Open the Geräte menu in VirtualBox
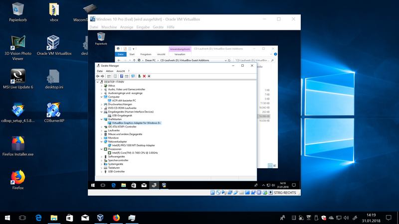This screenshot has height=224, width=399. point(158,27)
